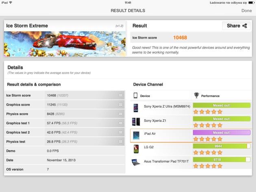Click the share network icon
256x192 pixels.
245,26
